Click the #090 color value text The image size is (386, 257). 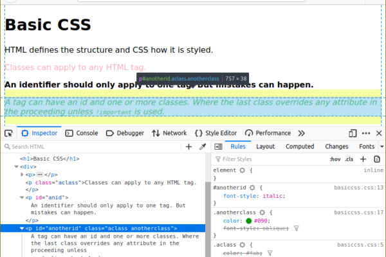coord(261,221)
